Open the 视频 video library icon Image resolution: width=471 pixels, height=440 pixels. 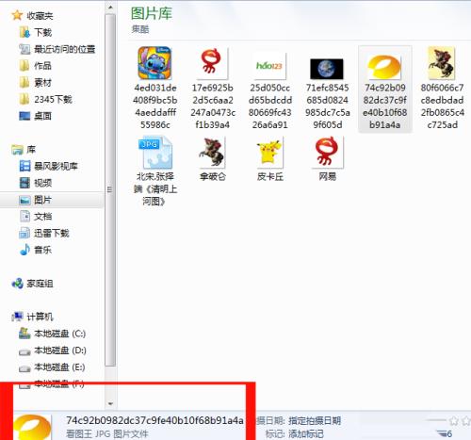pyautogui.click(x=24, y=183)
